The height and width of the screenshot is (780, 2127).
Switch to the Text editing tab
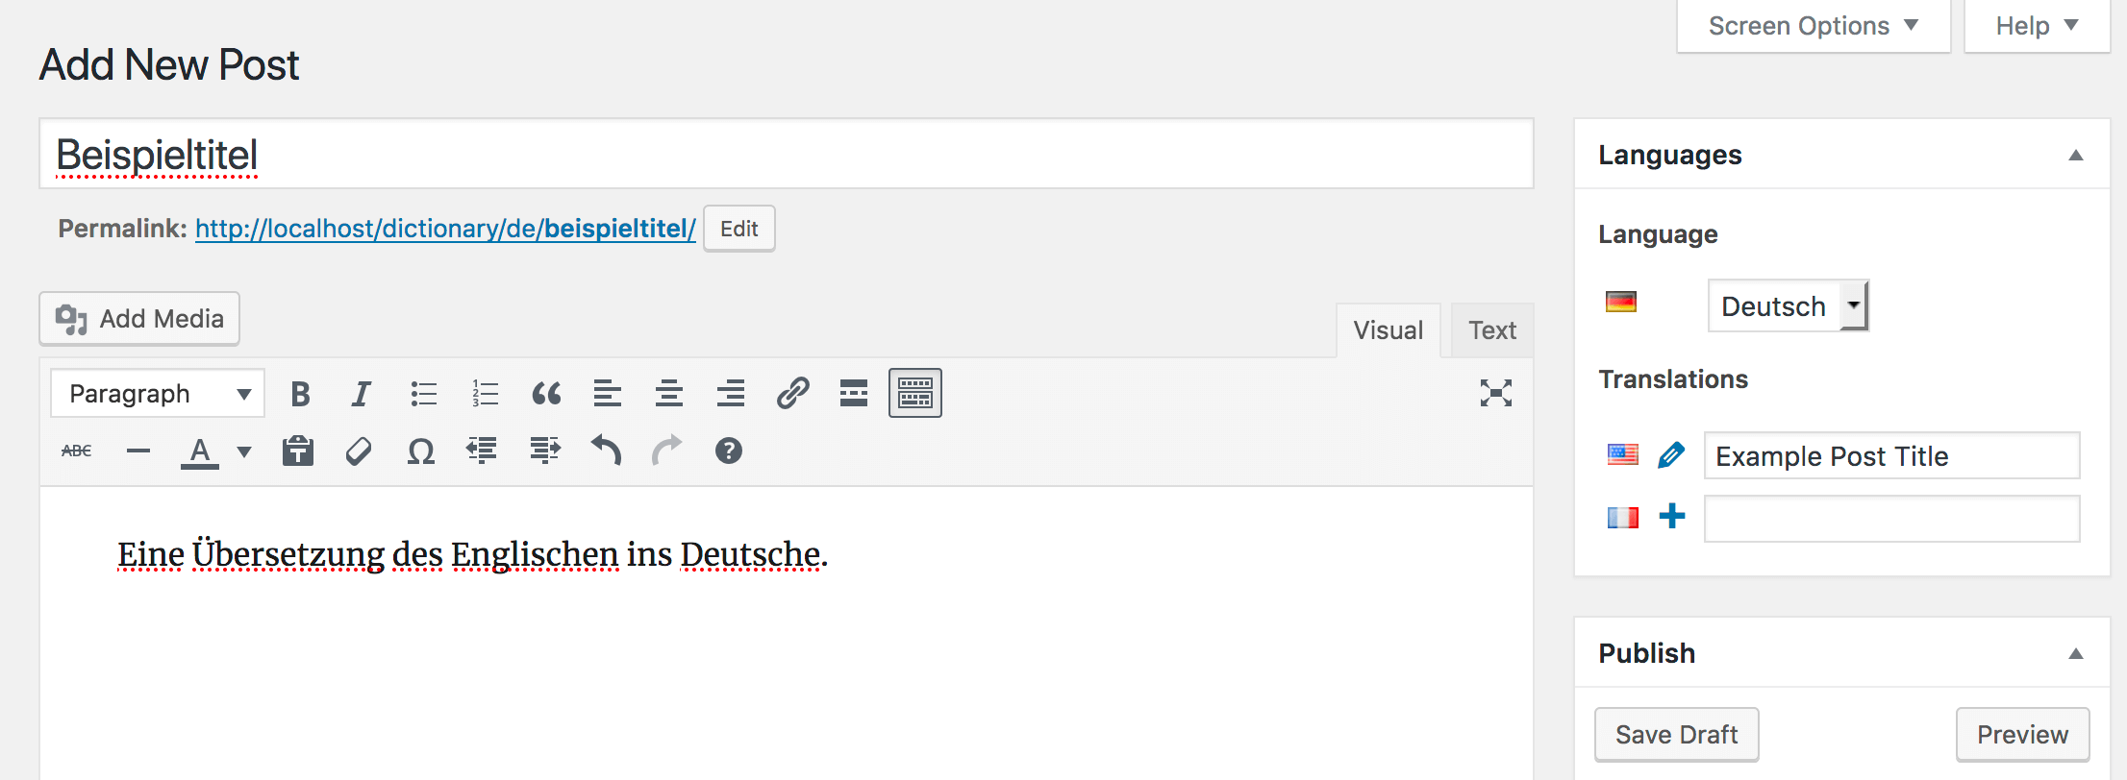[1491, 329]
